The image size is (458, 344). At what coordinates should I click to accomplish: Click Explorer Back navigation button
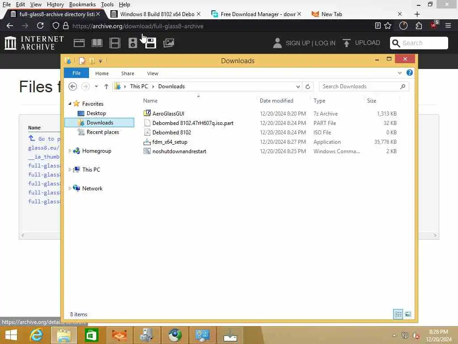pyautogui.click(x=73, y=86)
